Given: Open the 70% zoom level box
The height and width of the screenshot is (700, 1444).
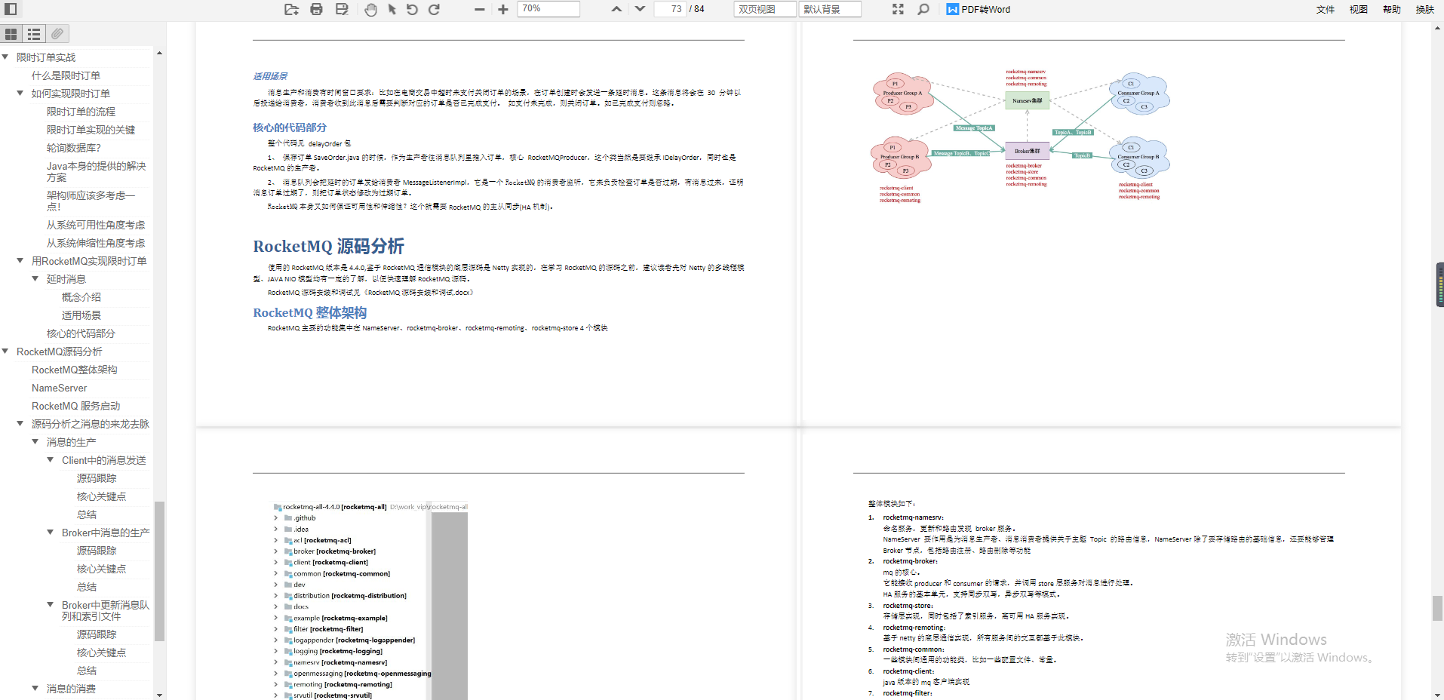Looking at the screenshot, I should pyautogui.click(x=548, y=9).
